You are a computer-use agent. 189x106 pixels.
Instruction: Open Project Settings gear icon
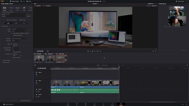tap(186, 104)
